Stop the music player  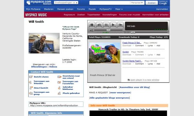[x=92, y=25]
